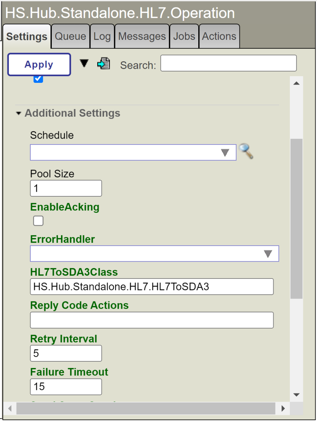Click the black triangle icon next to Apply

click(84, 63)
